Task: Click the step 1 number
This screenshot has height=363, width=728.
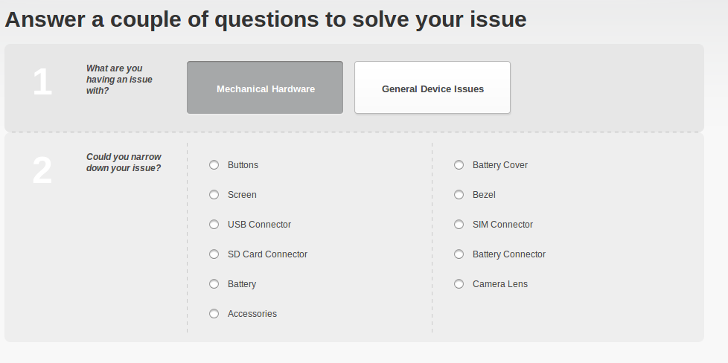Action: click(x=42, y=83)
